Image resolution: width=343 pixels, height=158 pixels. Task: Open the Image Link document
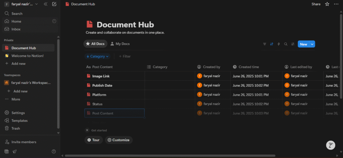coord(101,76)
